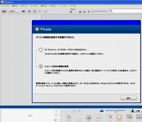
Task: Open the ヘルプ(H) menu
Action: (x=72, y=6)
